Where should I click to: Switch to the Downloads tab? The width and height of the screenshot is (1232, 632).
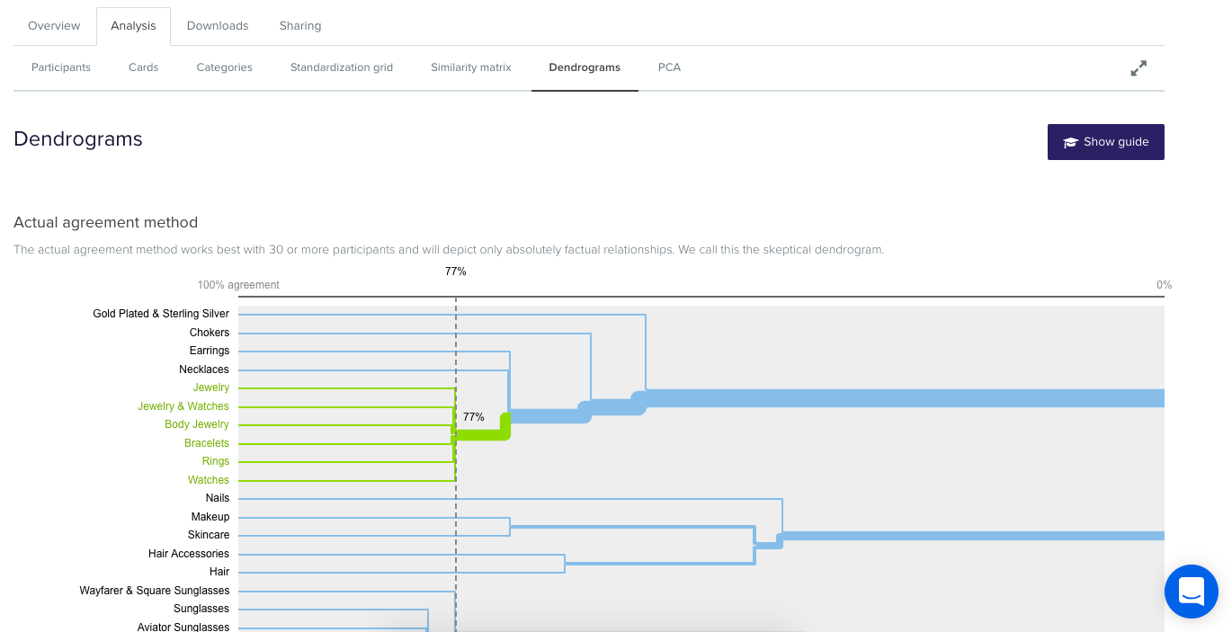click(x=218, y=26)
